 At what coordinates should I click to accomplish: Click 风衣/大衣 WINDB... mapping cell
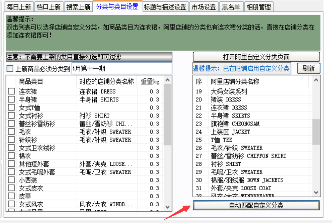click(x=106, y=204)
